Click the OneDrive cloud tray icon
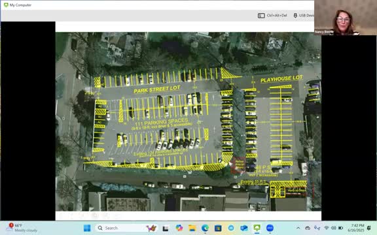This screenshot has height=235, width=377. (308, 228)
